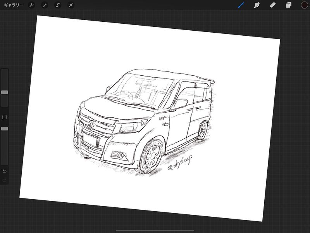This screenshot has height=233, width=310.
Task: Tap the square modify button in sidebar
Action: pyautogui.click(x=4, y=117)
